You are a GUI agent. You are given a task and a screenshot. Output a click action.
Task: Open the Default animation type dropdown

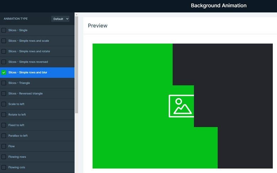click(x=60, y=19)
